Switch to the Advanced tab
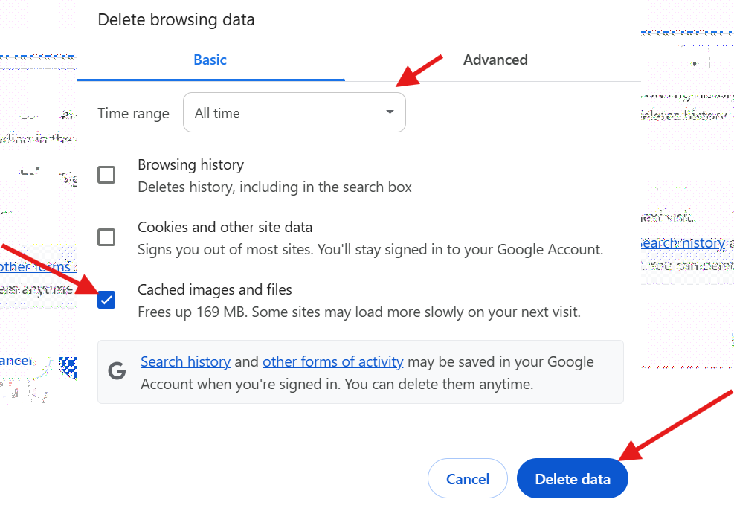The height and width of the screenshot is (511, 734). tap(495, 60)
